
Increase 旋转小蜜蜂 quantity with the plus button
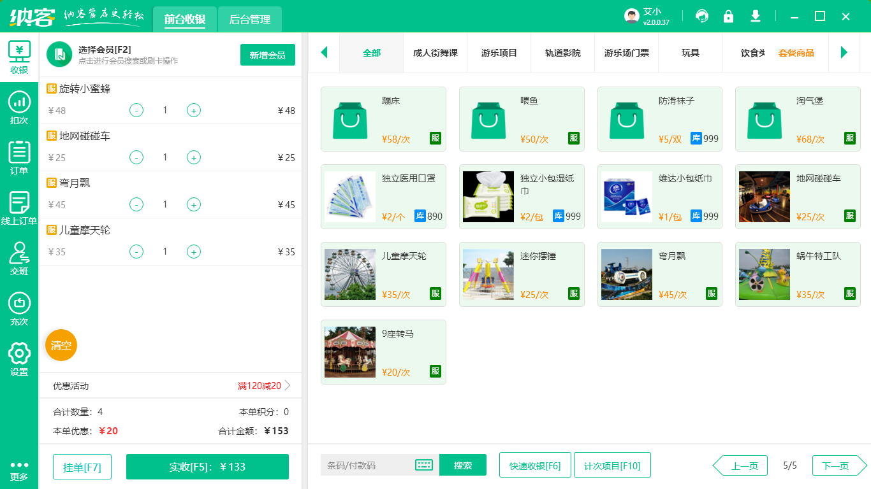pyautogui.click(x=193, y=110)
